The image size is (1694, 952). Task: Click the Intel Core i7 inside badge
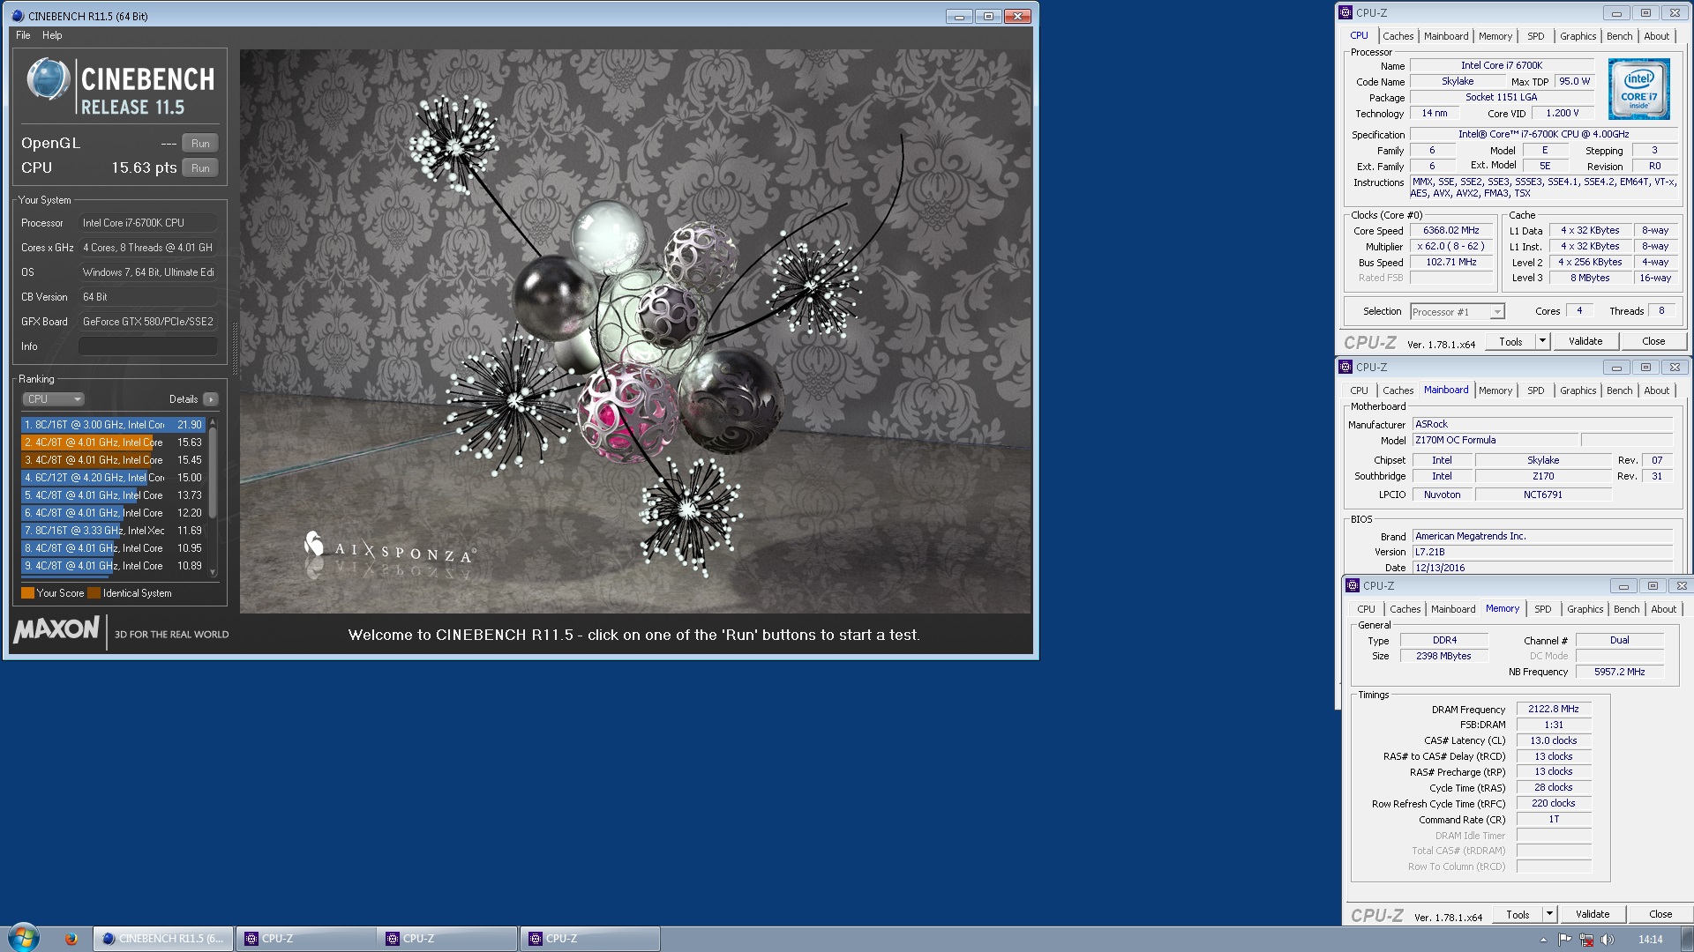[x=1638, y=89]
